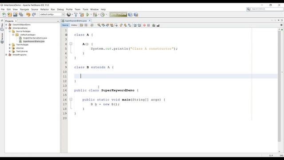Open the Refactor menu
Screen dimensions: 284x160
click(44, 9)
